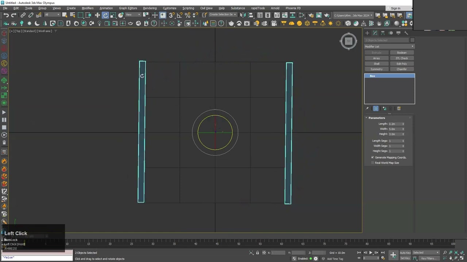Viewport: 467px width, 262px height.
Task: Apply the Boolean modifier button
Action: (402, 53)
